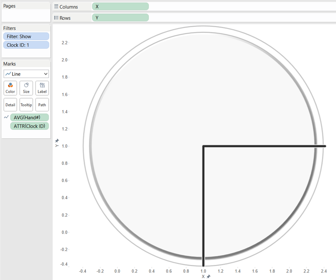Image resolution: width=336 pixels, height=280 pixels.
Task: Select the Filter: Show filter pill
Action: click(x=26, y=36)
